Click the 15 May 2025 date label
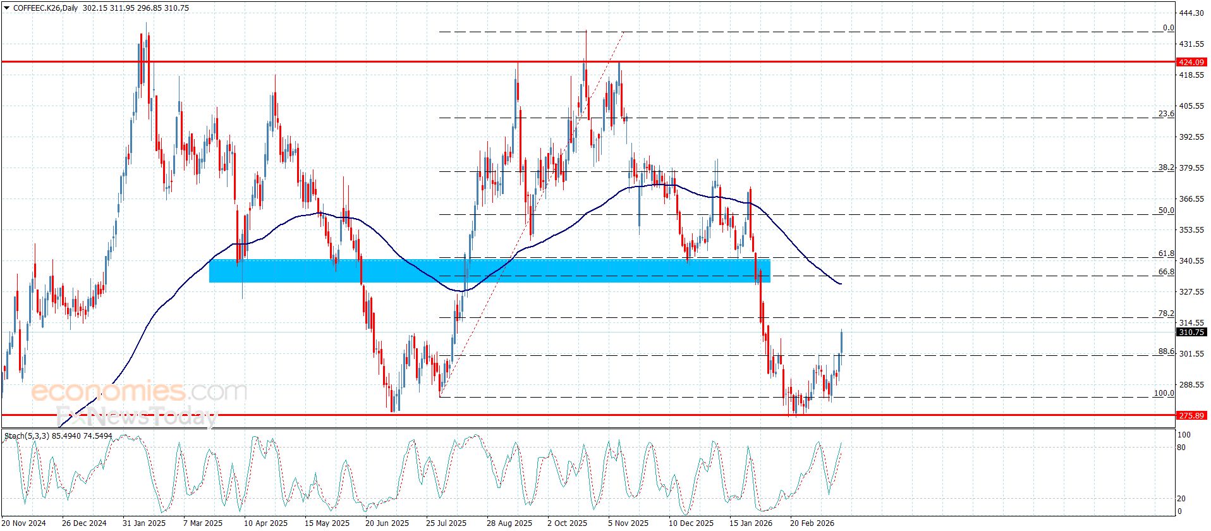 click(327, 523)
